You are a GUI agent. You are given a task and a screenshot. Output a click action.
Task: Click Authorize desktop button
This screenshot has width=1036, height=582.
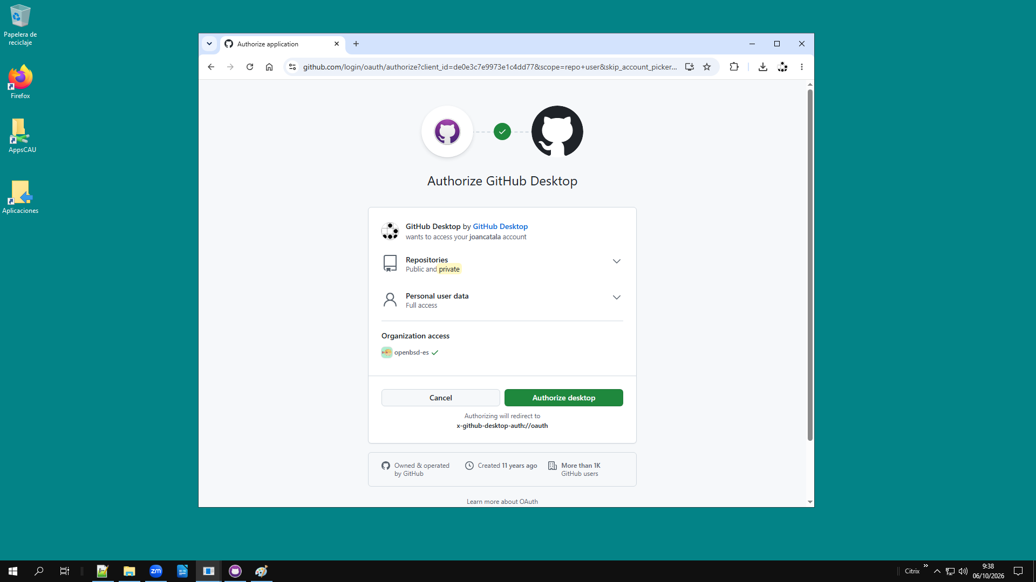564,398
